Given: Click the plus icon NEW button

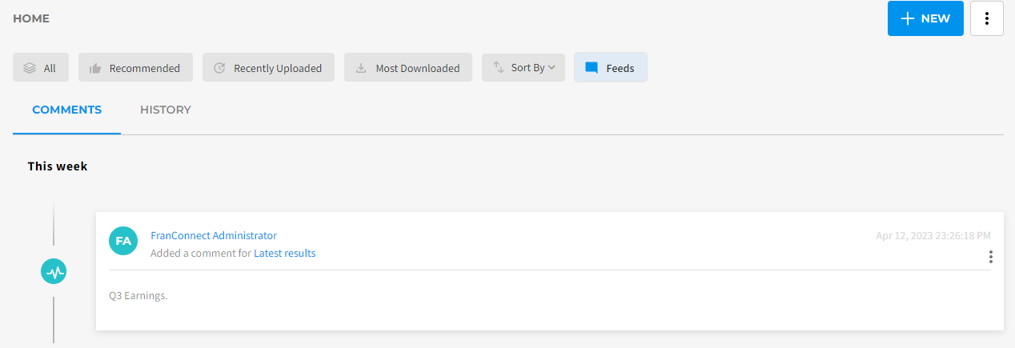Looking at the screenshot, I should coord(925,18).
